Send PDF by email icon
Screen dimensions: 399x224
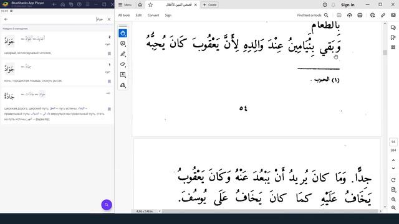pyautogui.click(x=393, y=15)
